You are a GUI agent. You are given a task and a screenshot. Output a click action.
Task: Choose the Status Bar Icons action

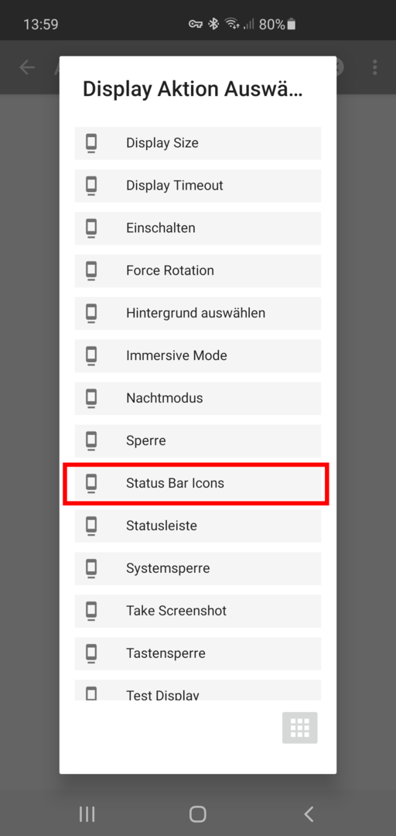198,483
